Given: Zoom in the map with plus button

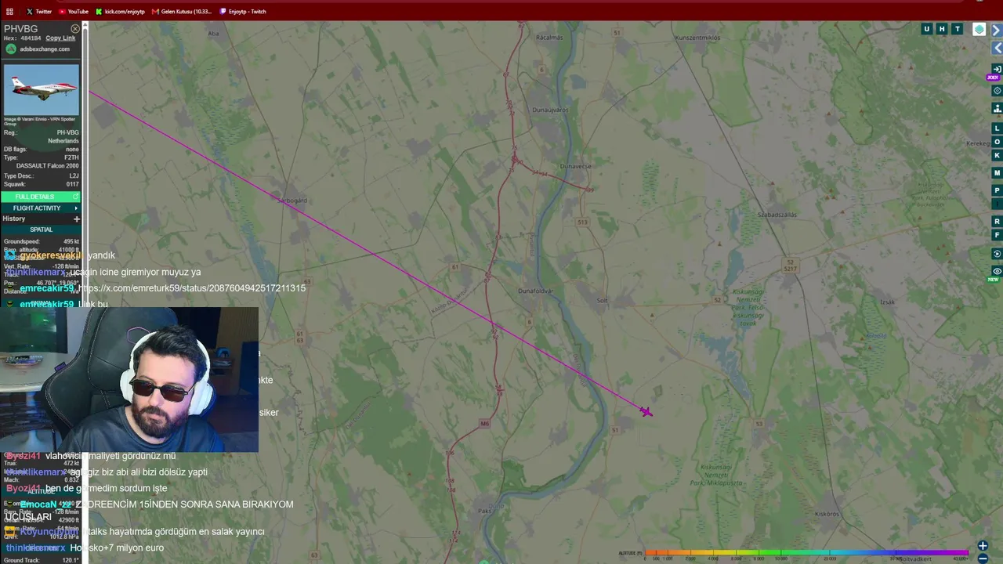Looking at the screenshot, I should point(983,546).
